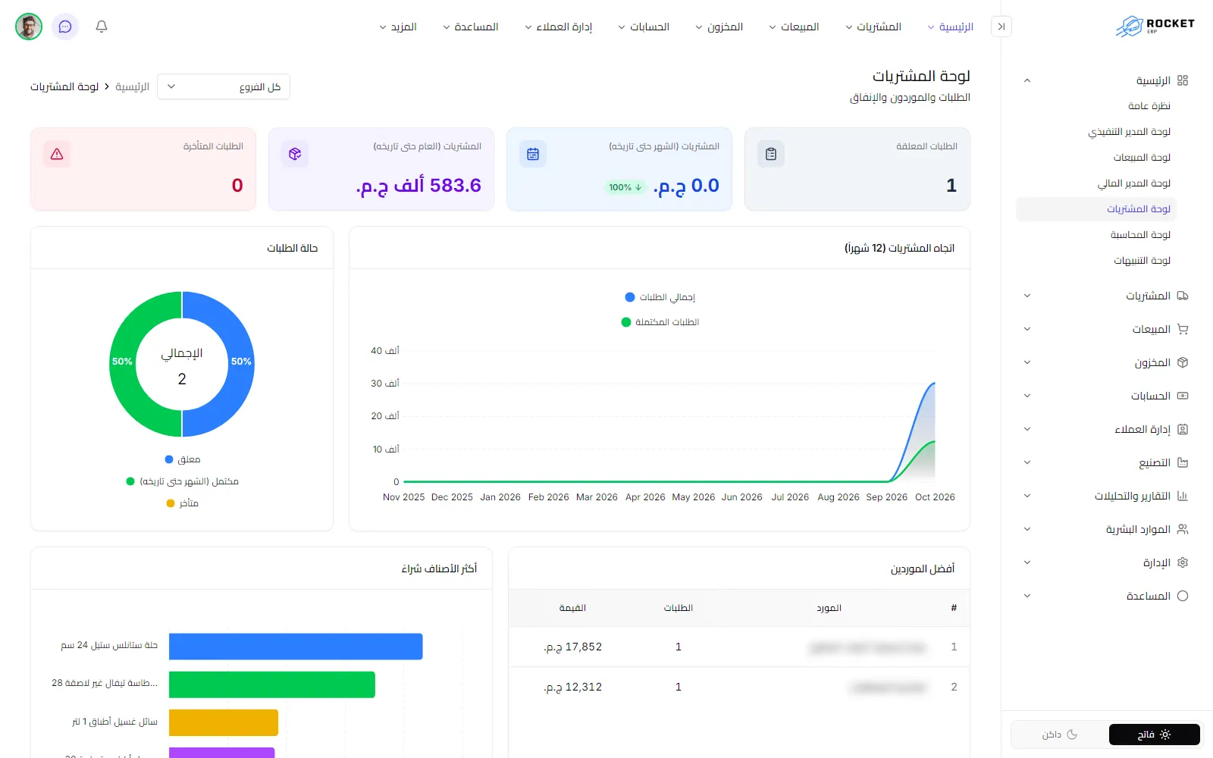Collapse the الرئيسية sidebar section
This screenshot has width=1213, height=758.
point(1027,80)
